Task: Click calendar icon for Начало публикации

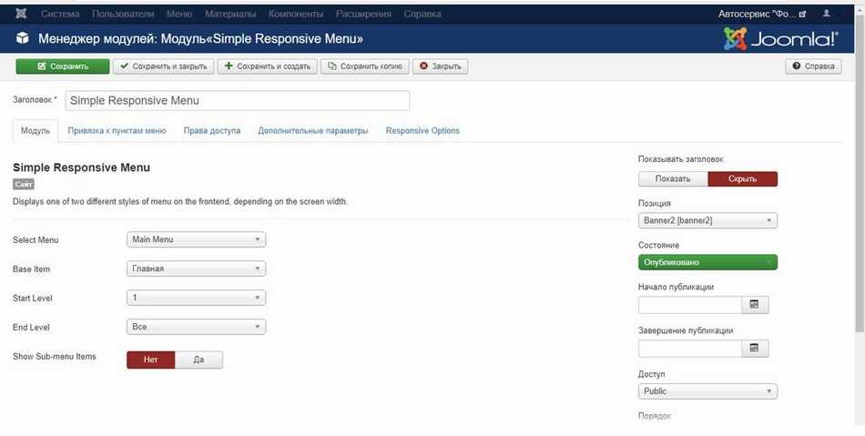Action: tap(755, 304)
